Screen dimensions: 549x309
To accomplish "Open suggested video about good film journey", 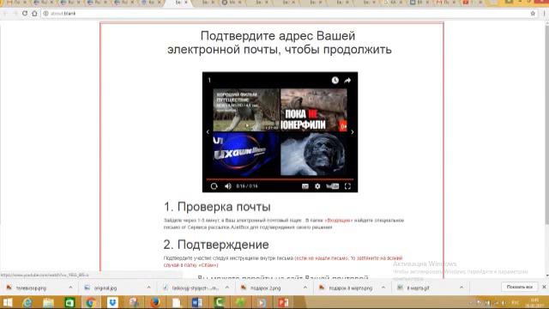I will click(246, 110).
